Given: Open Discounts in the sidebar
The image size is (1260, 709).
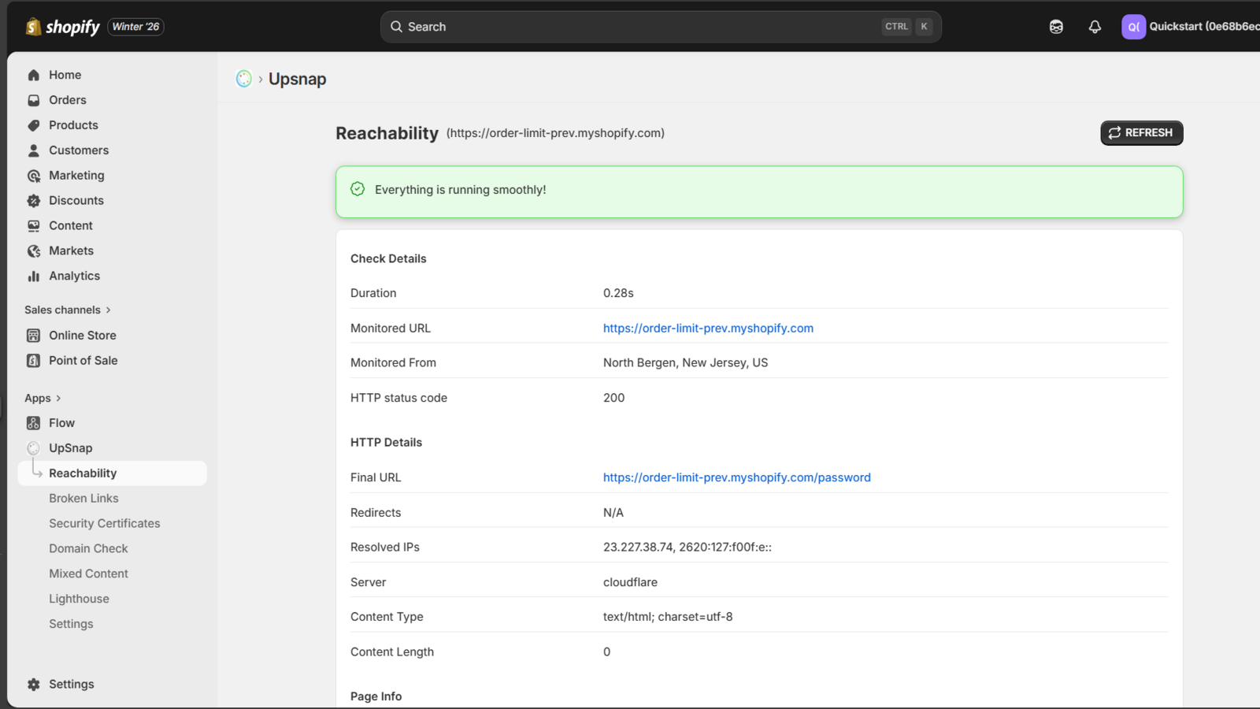Looking at the screenshot, I should [76, 200].
